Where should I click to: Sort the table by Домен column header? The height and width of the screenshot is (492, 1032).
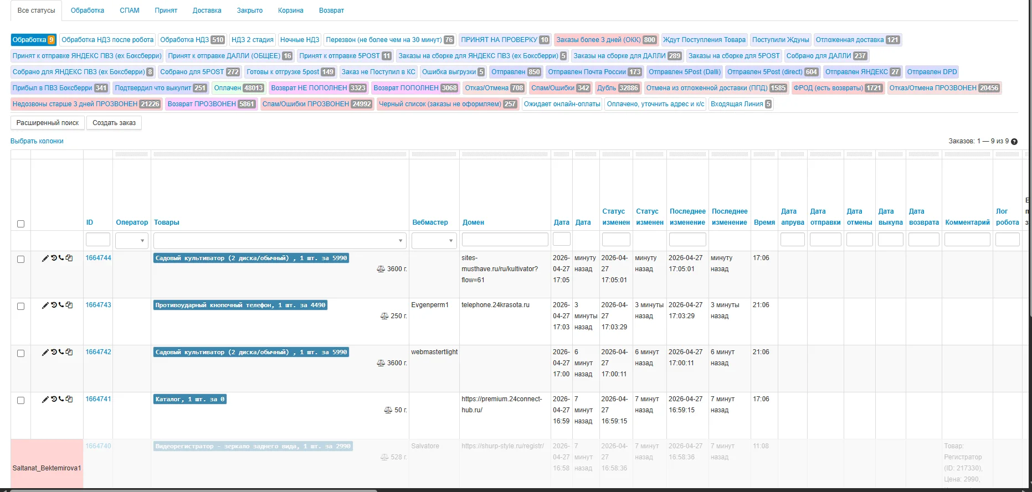(x=473, y=222)
